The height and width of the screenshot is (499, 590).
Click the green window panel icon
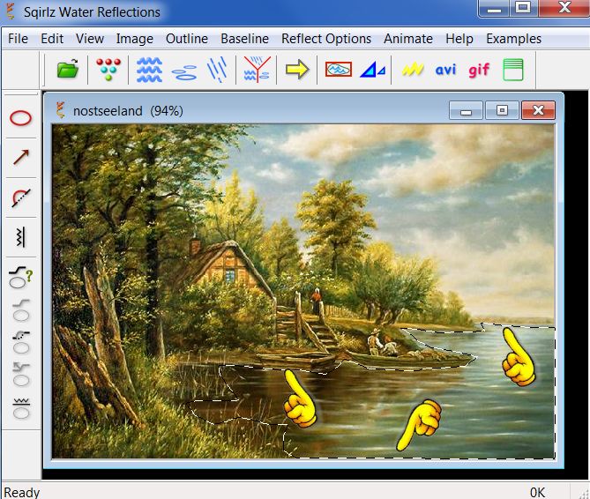tap(513, 70)
